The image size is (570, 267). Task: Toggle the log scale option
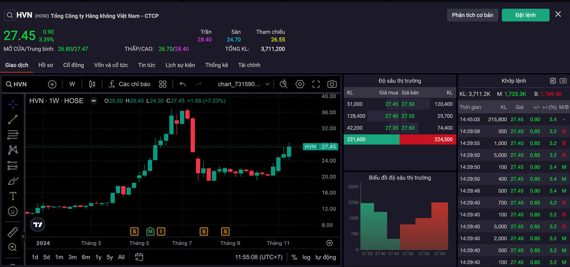[306, 257]
